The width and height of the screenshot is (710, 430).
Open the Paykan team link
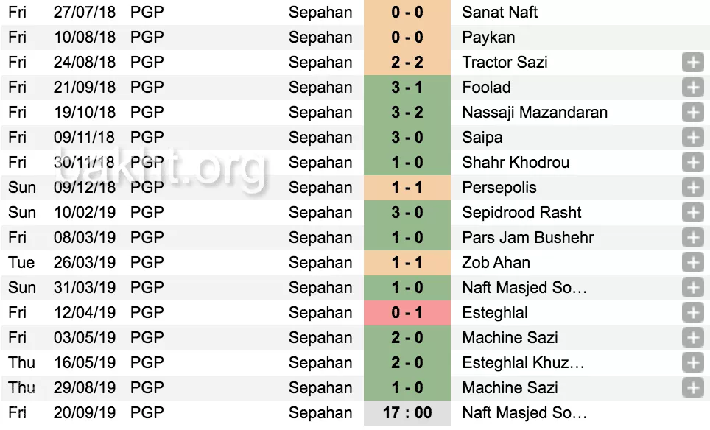coord(488,38)
